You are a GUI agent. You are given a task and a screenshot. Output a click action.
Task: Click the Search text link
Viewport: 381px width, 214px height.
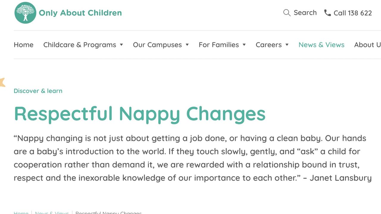[305, 13]
